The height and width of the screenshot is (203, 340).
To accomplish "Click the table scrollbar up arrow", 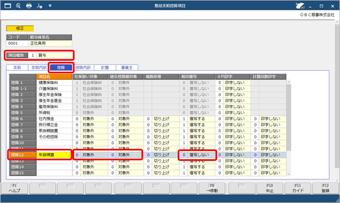I will click(288, 82).
